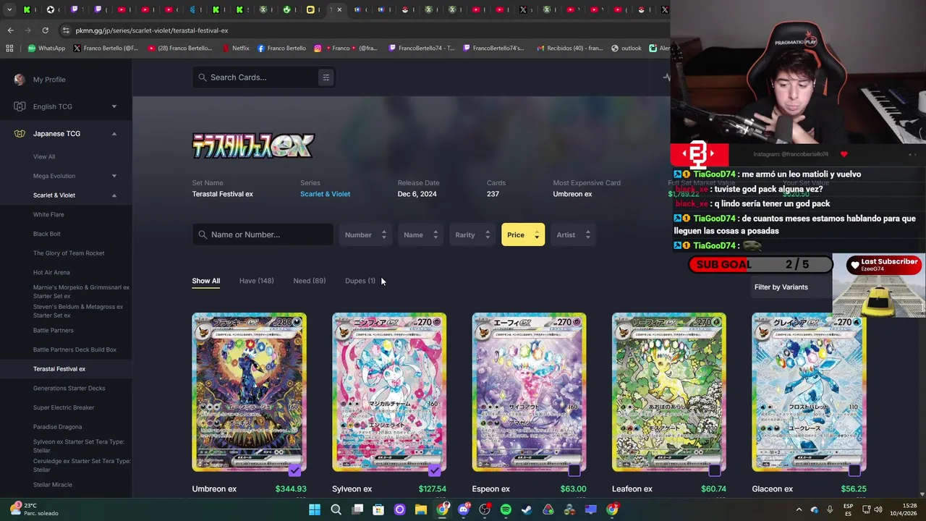Open the Recibidos Gmail bookmark
Viewport: 926px width, 521px height.
569,48
